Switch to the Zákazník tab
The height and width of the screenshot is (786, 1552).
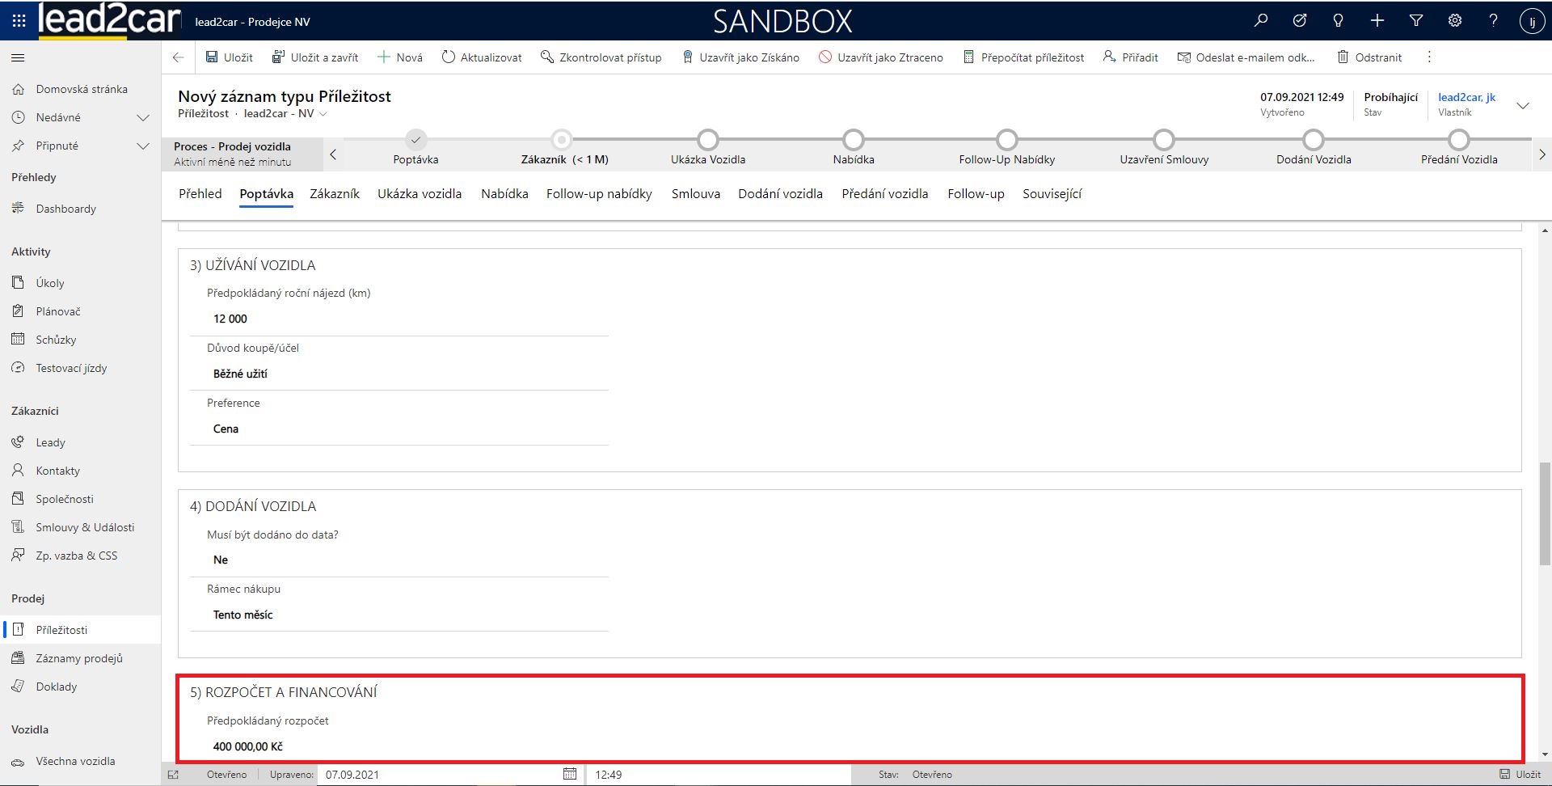[x=334, y=194]
